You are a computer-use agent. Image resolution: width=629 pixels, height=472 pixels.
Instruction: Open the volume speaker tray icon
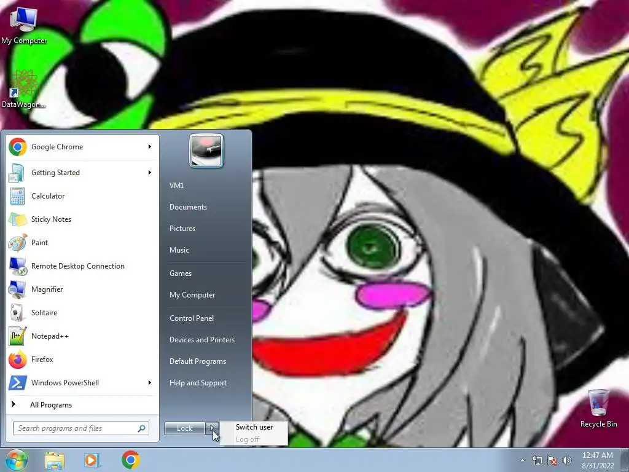coord(566,460)
